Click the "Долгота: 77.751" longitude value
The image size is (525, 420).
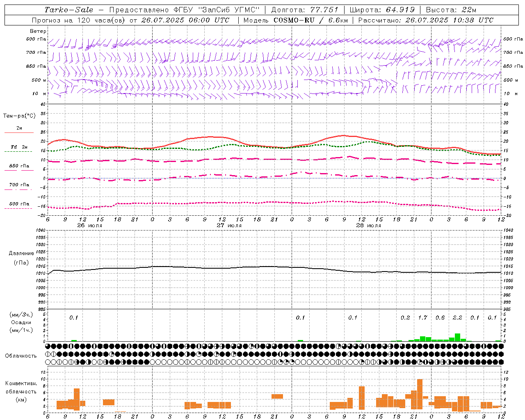pyautogui.click(x=305, y=10)
